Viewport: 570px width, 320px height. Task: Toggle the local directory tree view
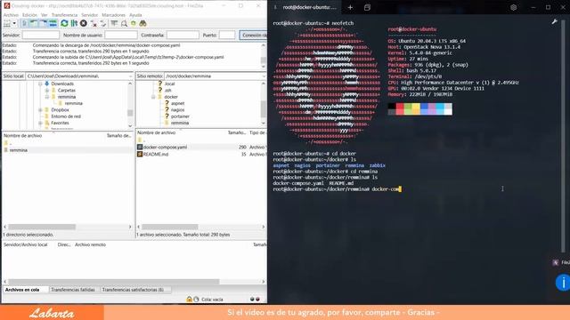[x=34, y=24]
